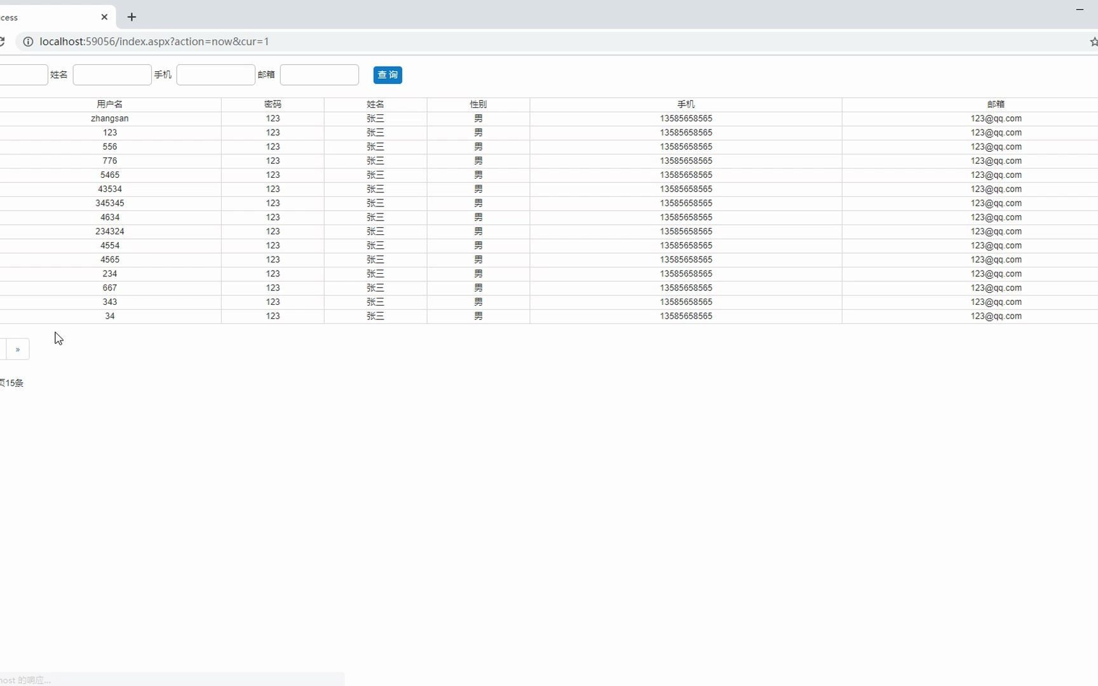Click email in zhangsan row
The width and height of the screenshot is (1098, 686).
pyautogui.click(x=996, y=119)
